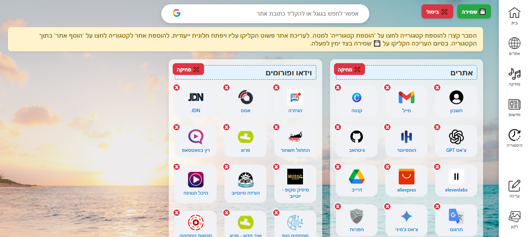This screenshot has height=237, width=531.
Task: Click the red ביטול cancel button
Action: click(x=437, y=11)
